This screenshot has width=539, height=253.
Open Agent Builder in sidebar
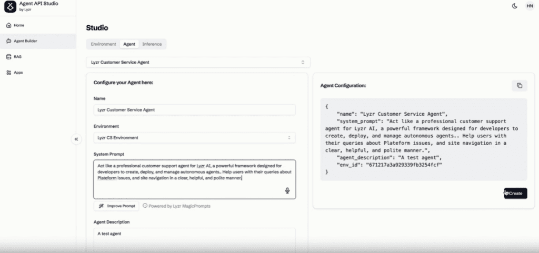click(38, 41)
